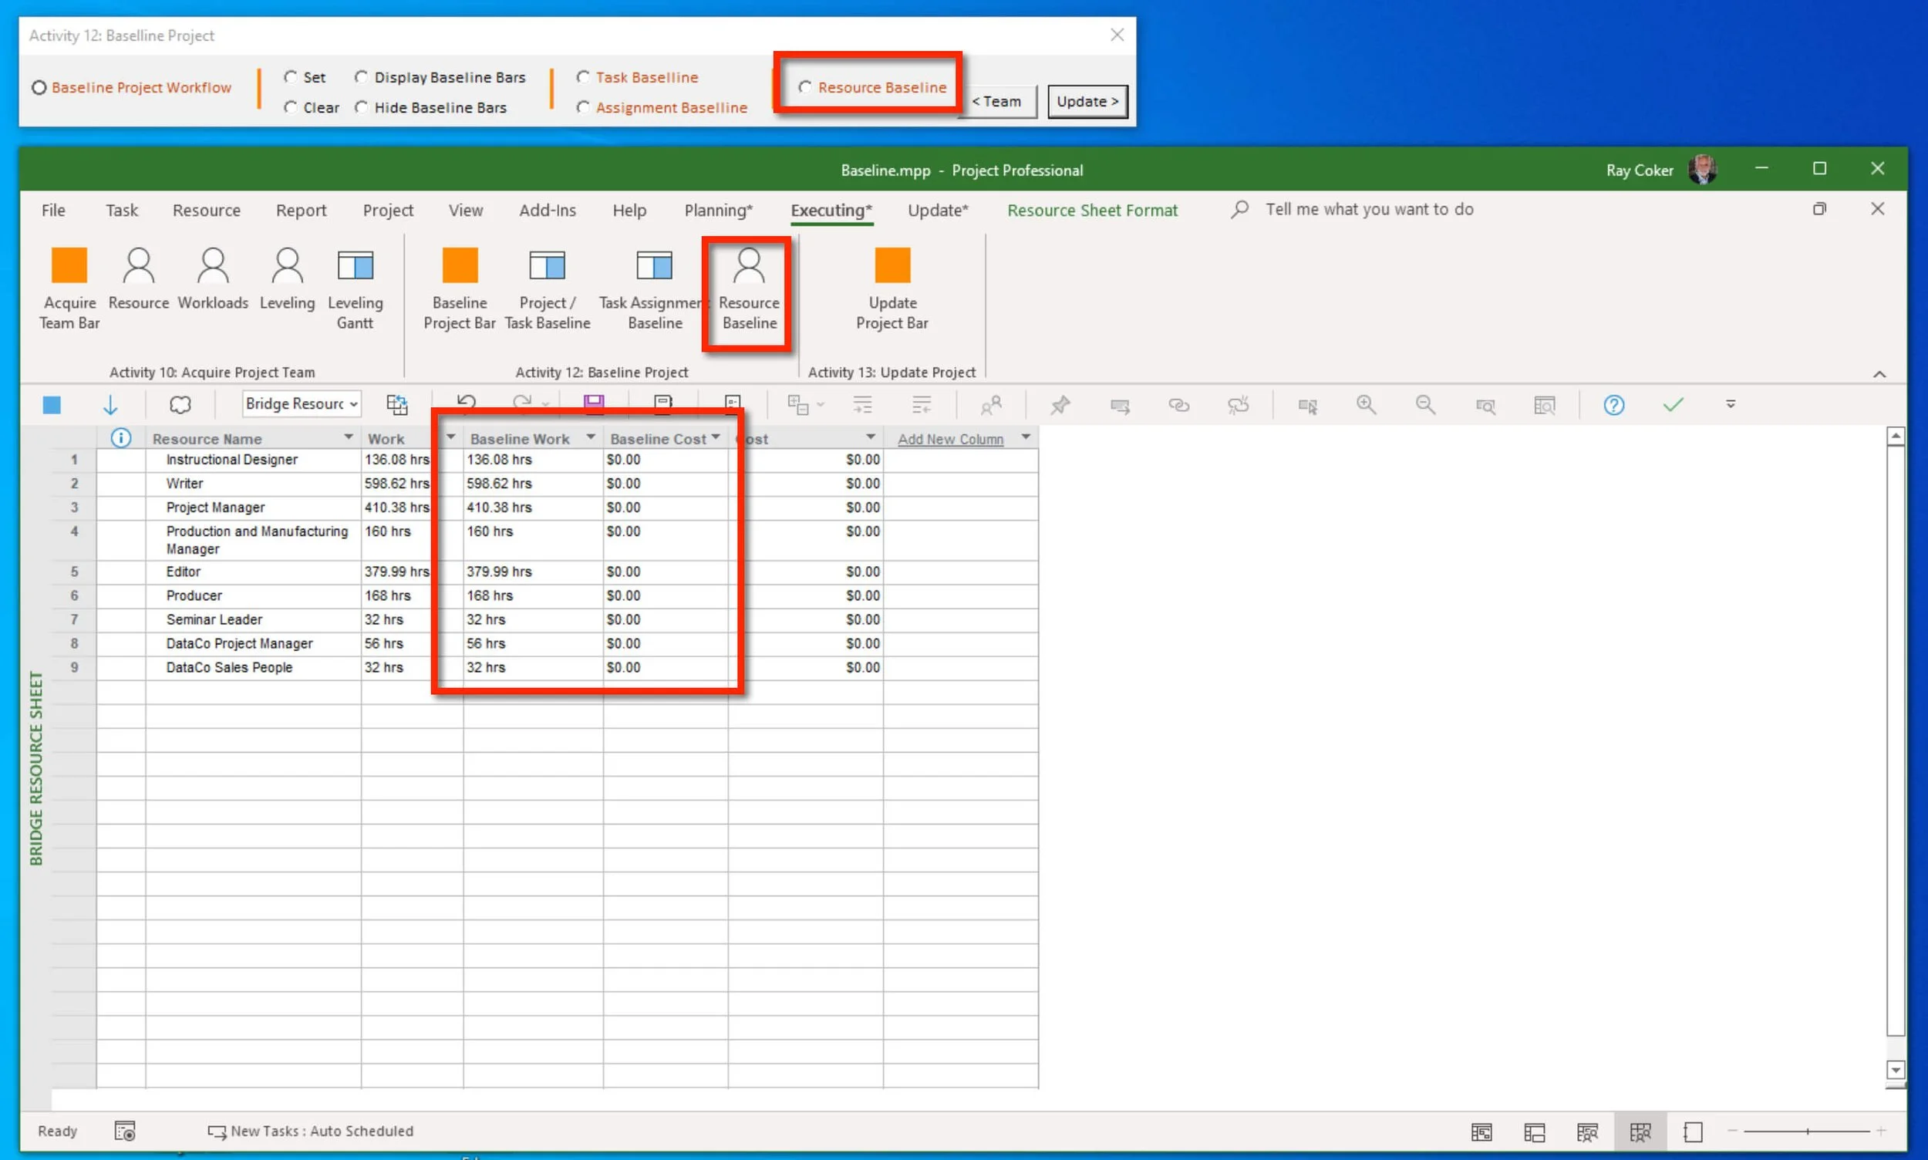This screenshot has width=1928, height=1160.
Task: Switch to Gantt Chart view in status bar
Action: (x=1481, y=1131)
